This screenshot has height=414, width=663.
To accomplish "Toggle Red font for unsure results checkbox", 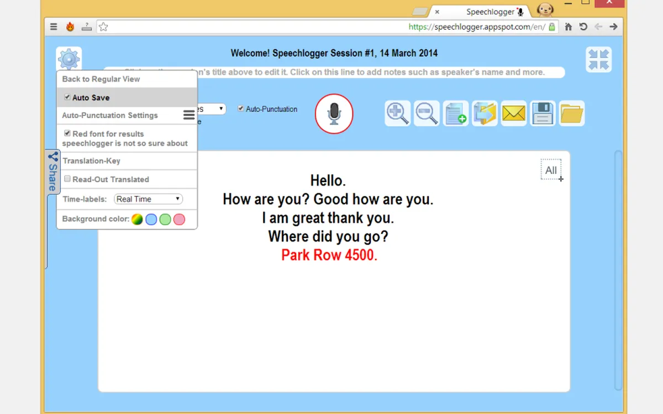I will coord(67,133).
